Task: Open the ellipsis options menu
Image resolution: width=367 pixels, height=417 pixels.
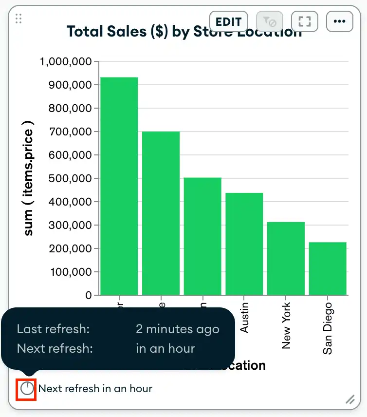Action: pyautogui.click(x=339, y=21)
